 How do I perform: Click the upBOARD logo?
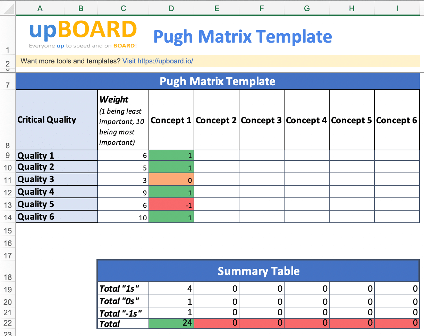pos(83,34)
